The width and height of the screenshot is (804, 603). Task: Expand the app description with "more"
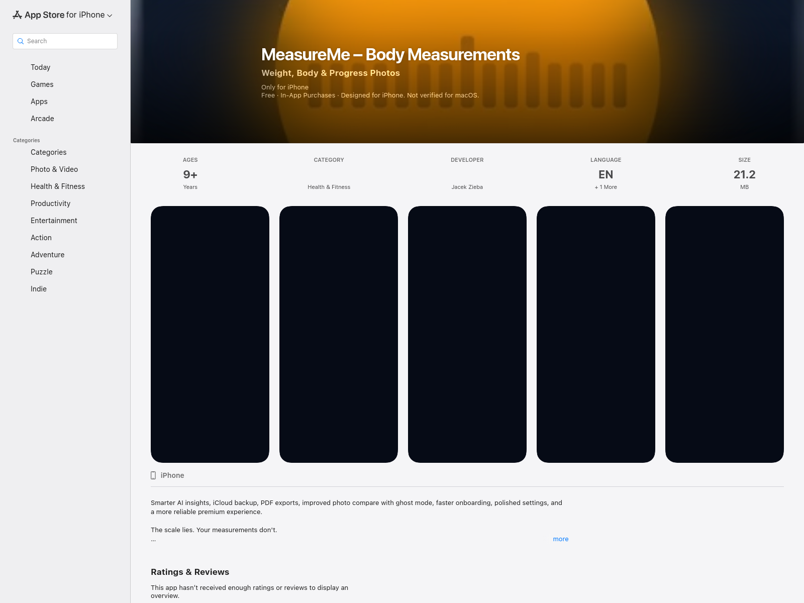click(x=560, y=539)
